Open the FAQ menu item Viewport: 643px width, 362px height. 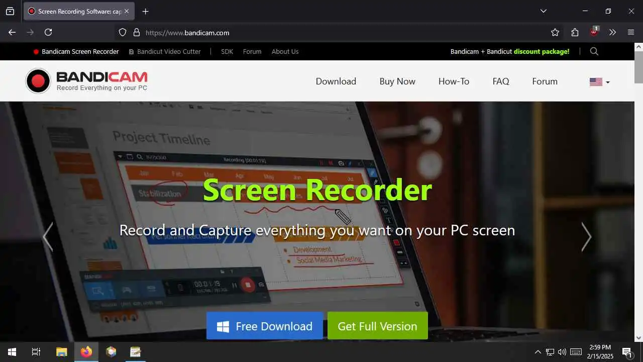tap(501, 81)
